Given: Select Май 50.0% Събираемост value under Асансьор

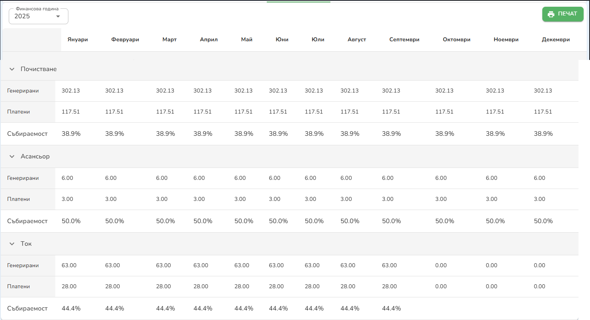Looking at the screenshot, I should click(x=244, y=221).
